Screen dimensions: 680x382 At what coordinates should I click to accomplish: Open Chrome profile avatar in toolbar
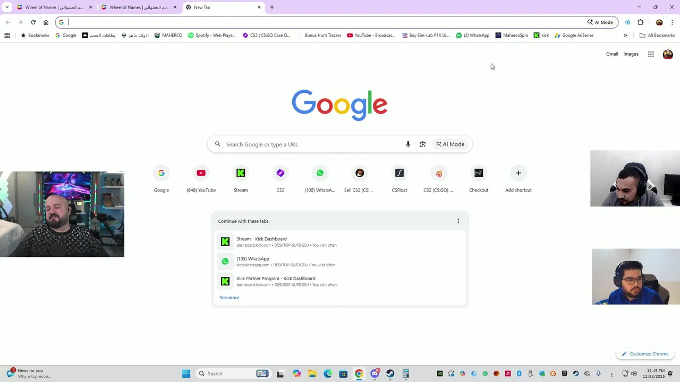(x=659, y=22)
